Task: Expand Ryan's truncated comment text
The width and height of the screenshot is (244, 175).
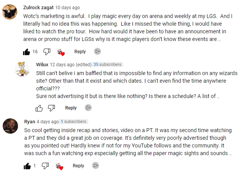Action: pyautogui.click(x=230, y=153)
